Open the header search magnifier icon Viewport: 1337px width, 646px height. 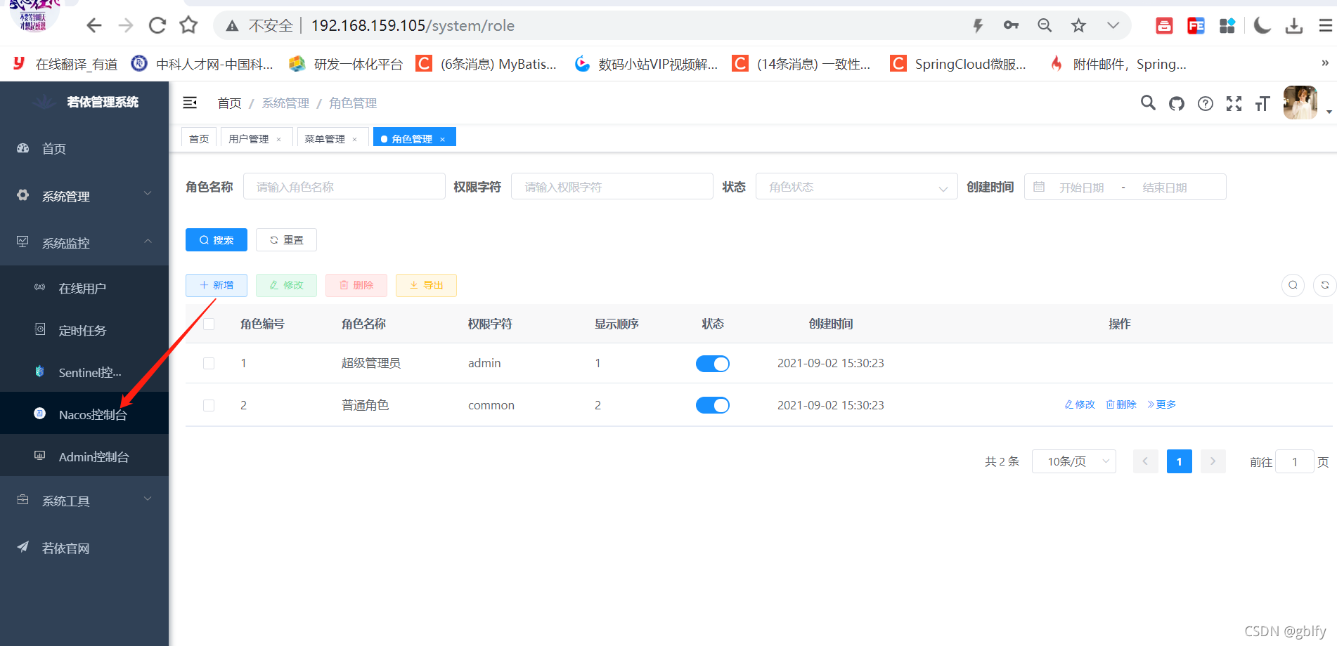[x=1148, y=103]
